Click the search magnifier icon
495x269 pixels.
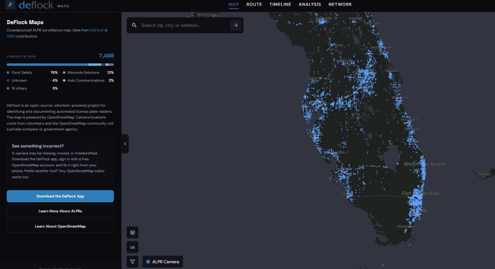coord(134,25)
